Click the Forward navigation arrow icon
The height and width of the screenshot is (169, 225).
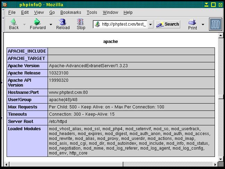pyautogui.click(x=37, y=21)
